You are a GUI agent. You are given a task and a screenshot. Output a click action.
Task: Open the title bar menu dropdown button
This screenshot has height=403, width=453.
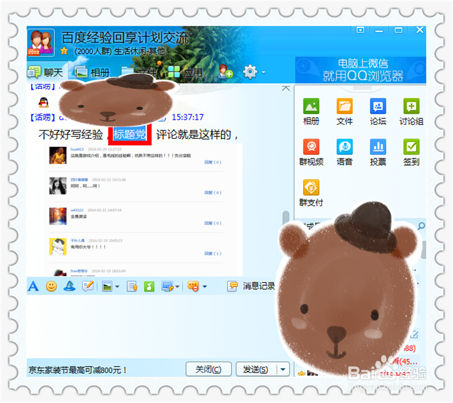pos(360,30)
